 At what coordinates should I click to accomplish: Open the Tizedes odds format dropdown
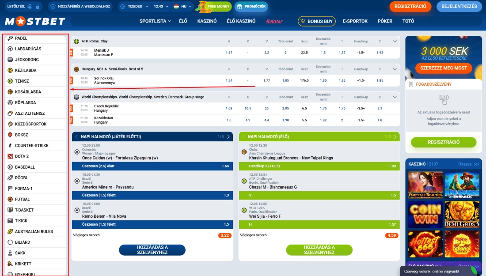(134, 6)
